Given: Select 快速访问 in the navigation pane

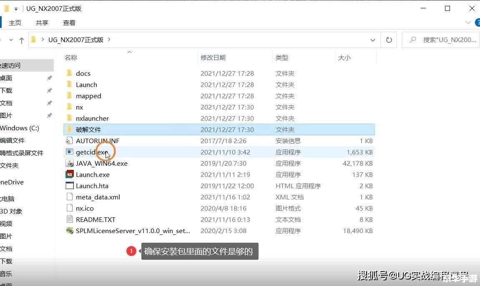Looking at the screenshot, I should pos(27,65).
